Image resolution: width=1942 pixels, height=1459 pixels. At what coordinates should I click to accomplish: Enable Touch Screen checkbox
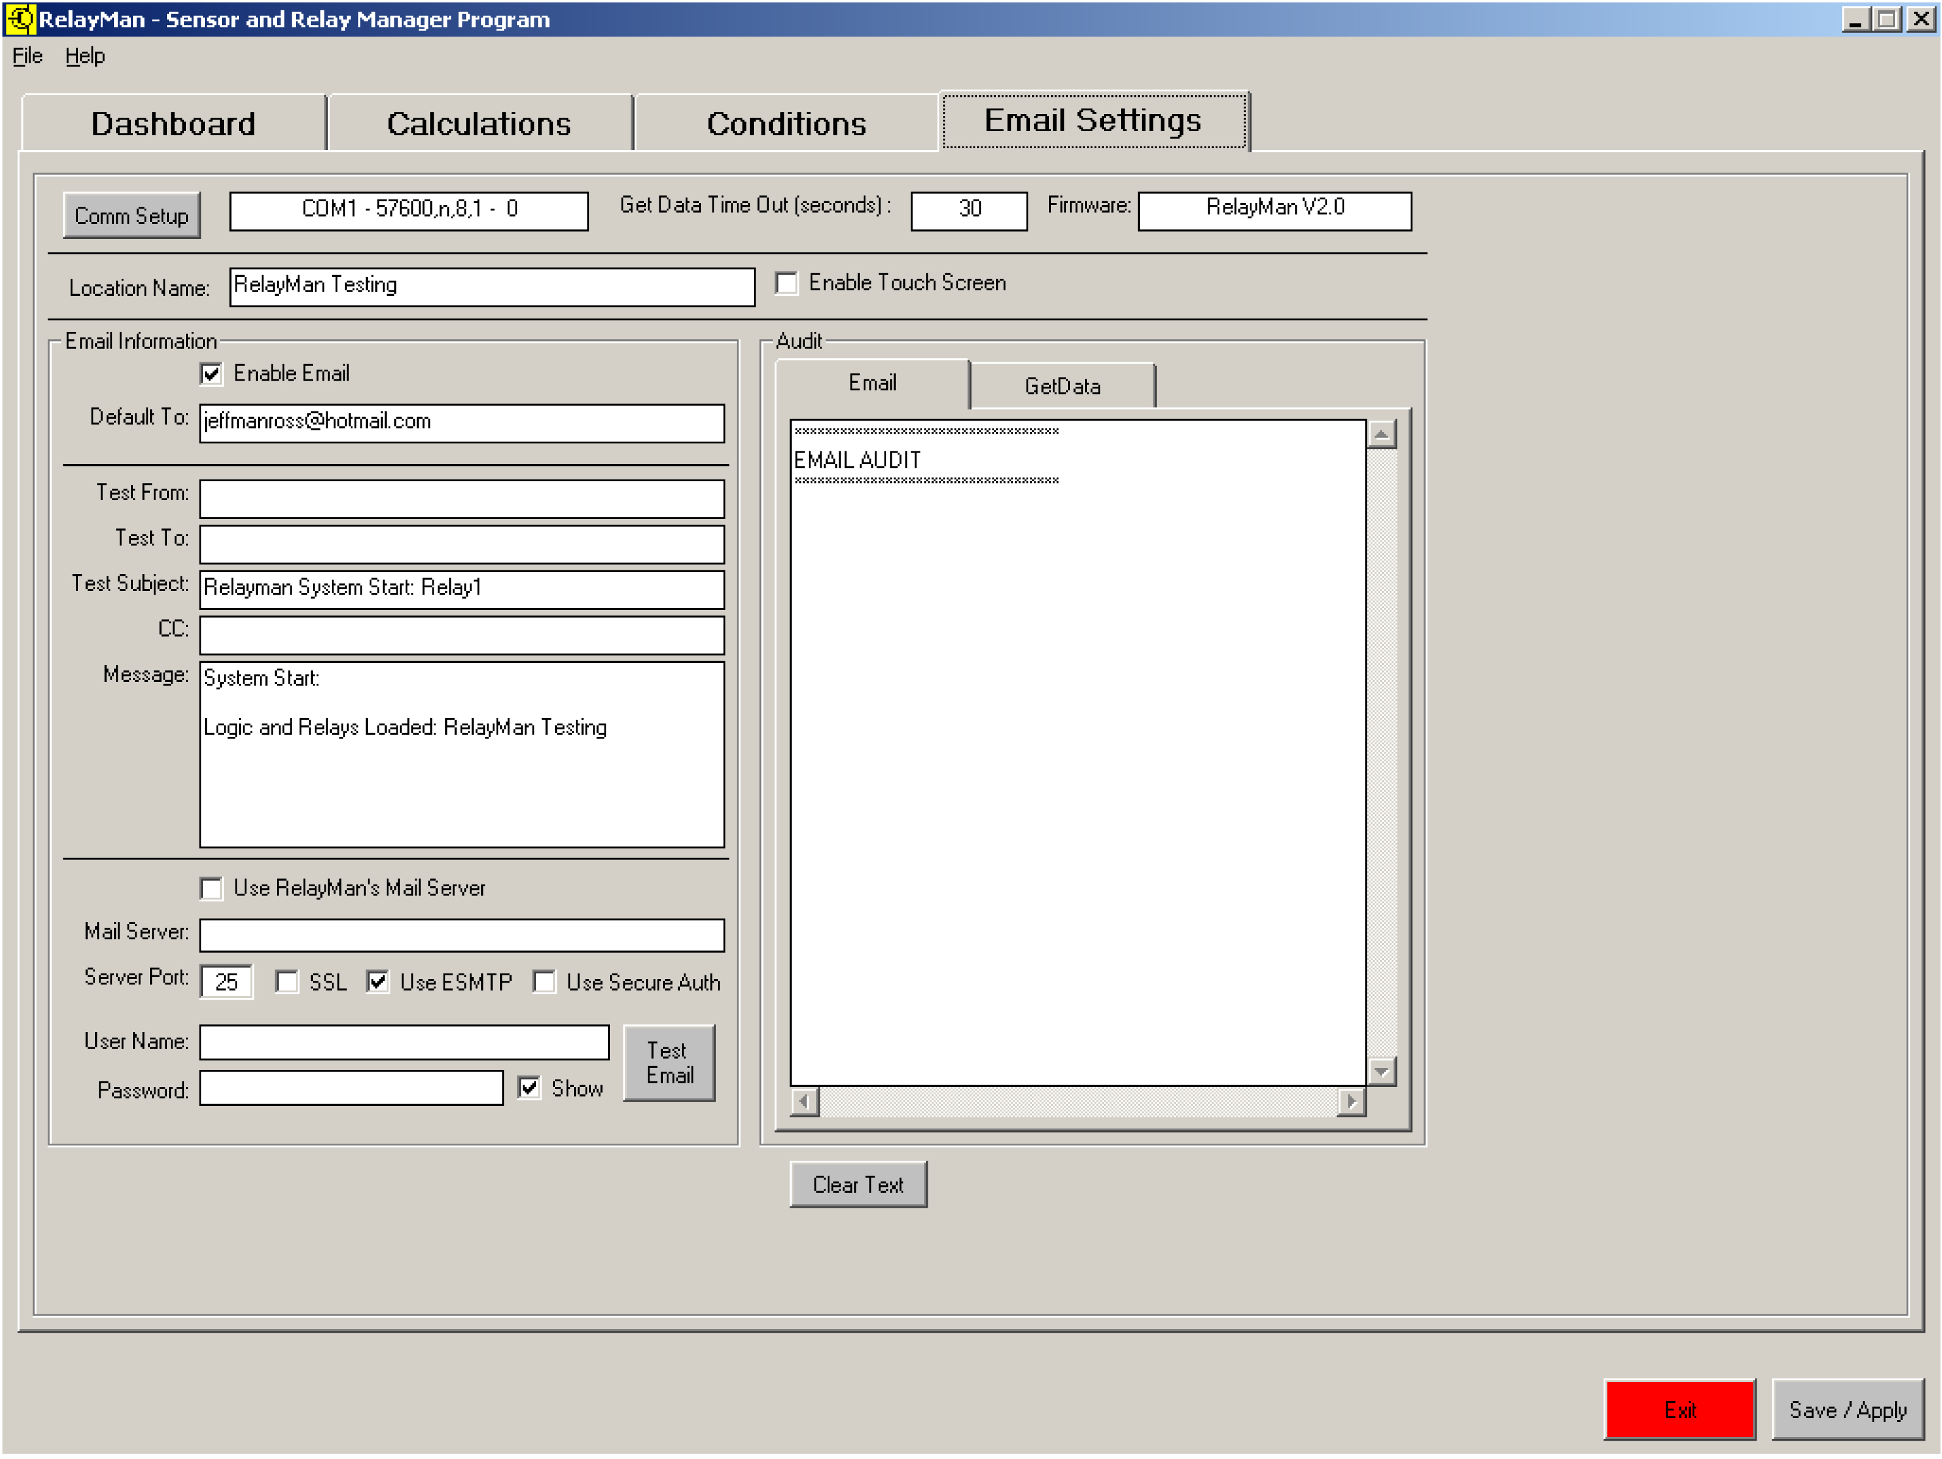(x=787, y=284)
